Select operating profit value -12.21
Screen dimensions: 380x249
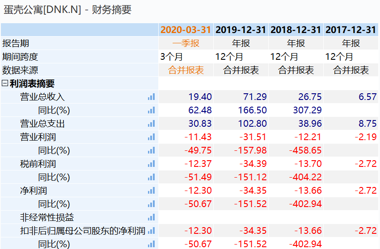click(x=308, y=137)
